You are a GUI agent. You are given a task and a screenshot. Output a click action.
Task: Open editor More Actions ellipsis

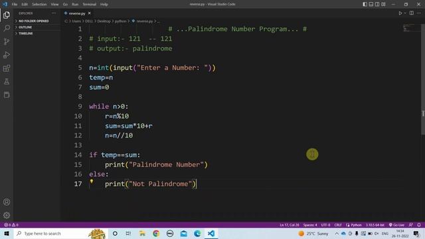pos(419,13)
